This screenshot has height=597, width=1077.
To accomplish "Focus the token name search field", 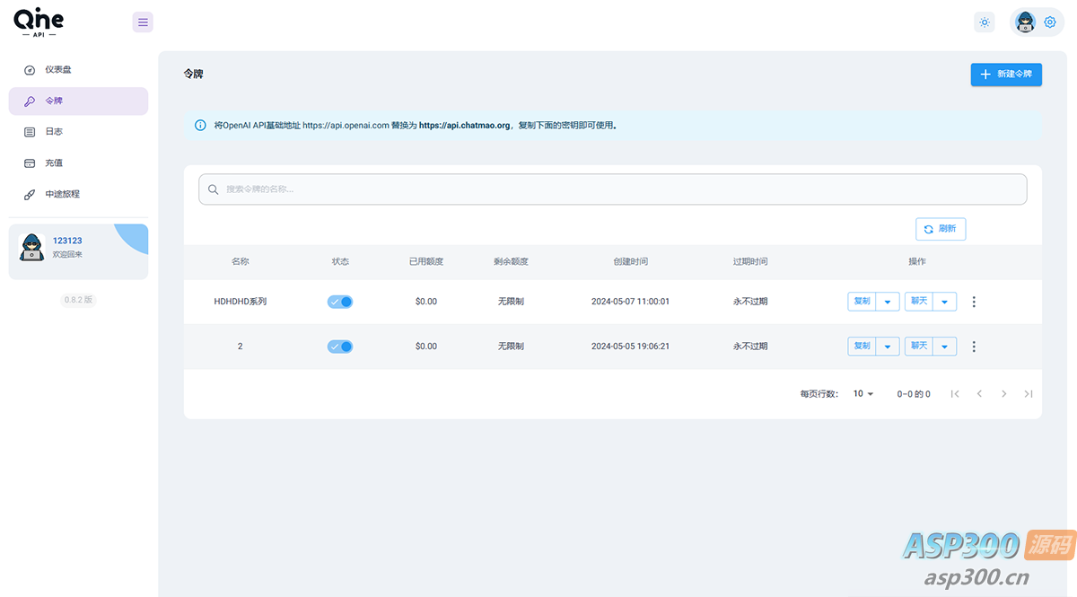I will click(x=612, y=189).
